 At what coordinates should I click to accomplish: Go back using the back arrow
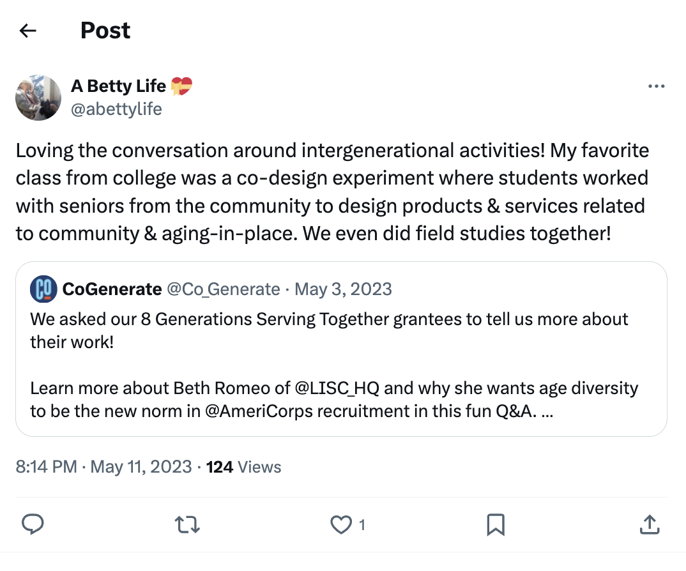coord(27,31)
